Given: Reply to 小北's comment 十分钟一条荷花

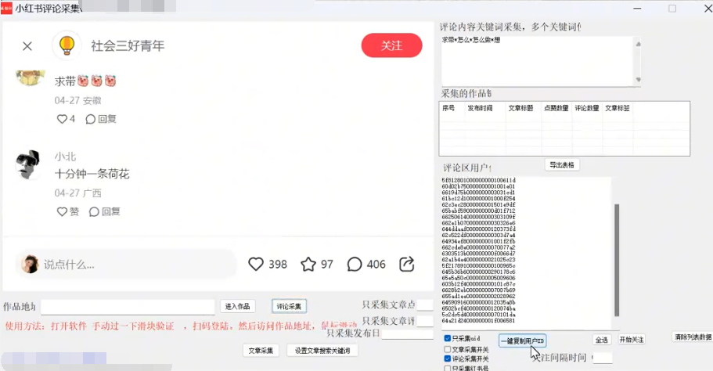Looking at the screenshot, I should click(105, 211).
